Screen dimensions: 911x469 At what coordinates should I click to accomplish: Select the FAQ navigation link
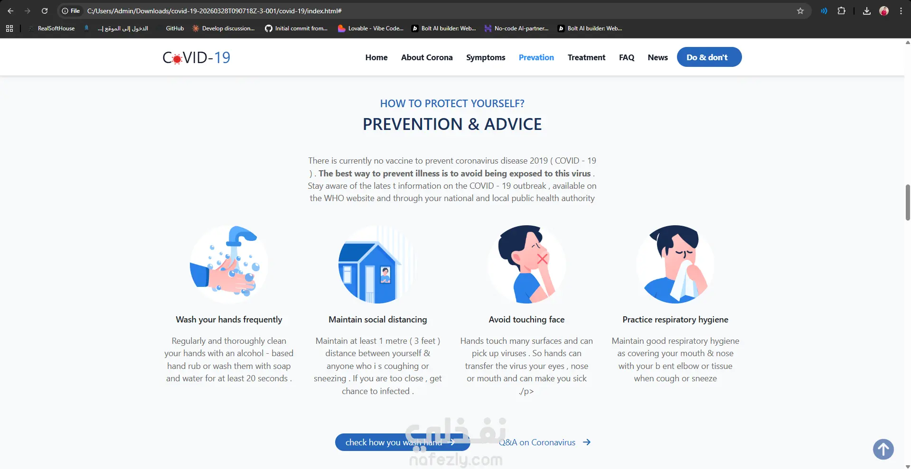(627, 57)
